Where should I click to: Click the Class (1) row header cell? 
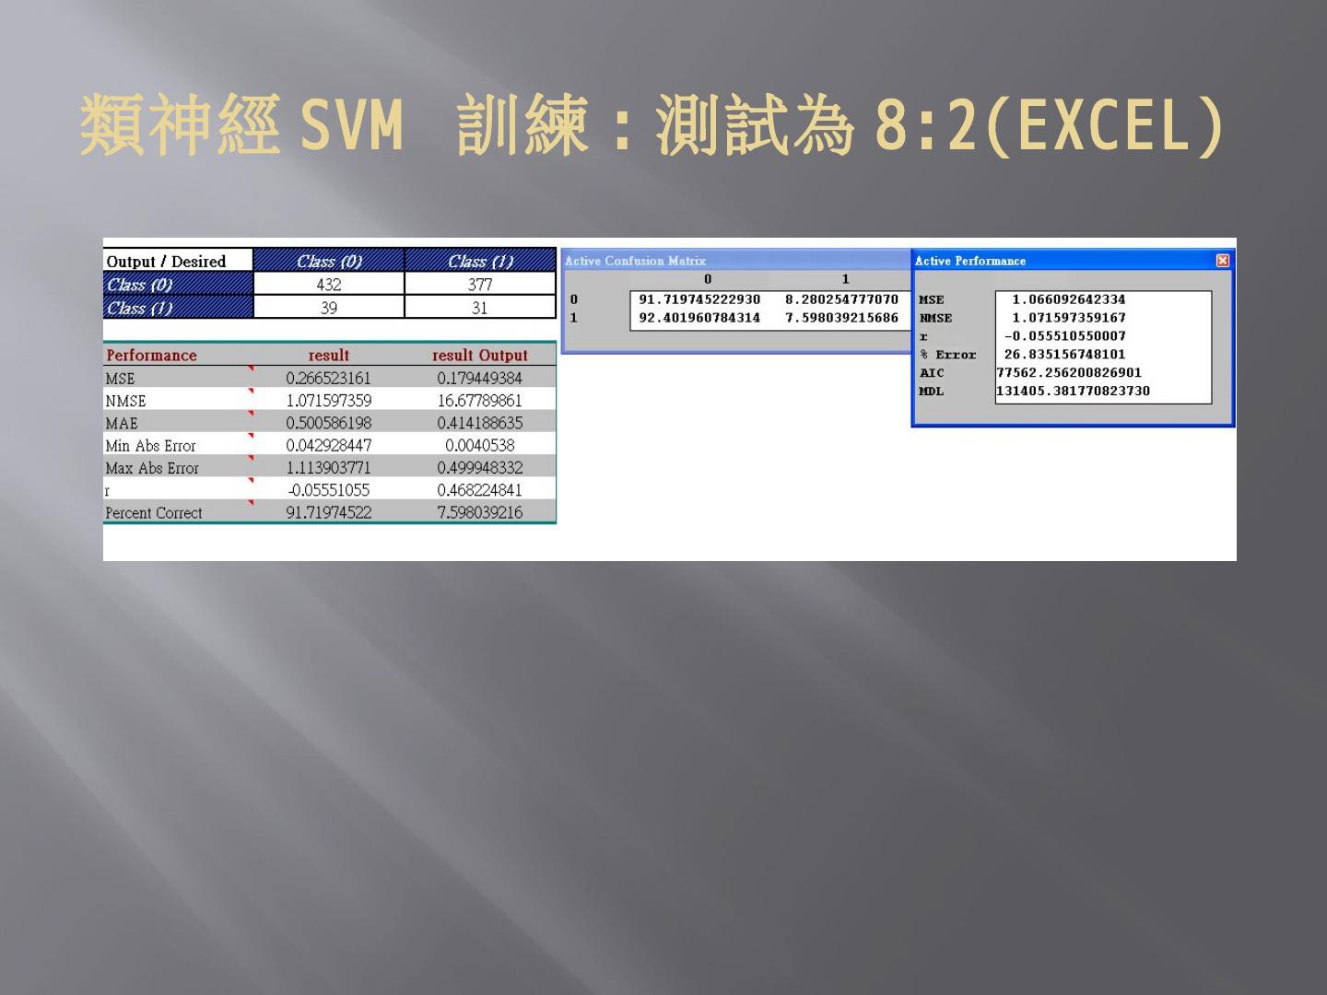click(178, 308)
